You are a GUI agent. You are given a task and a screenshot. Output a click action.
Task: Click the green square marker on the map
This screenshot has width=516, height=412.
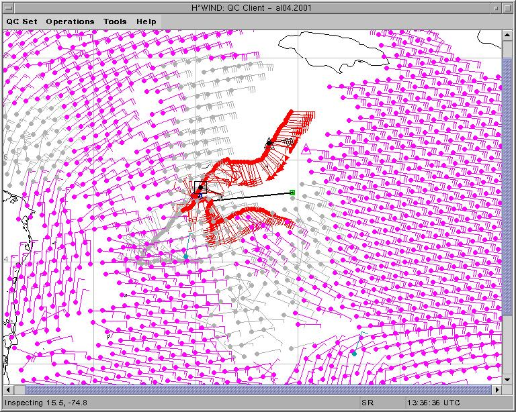tap(292, 193)
